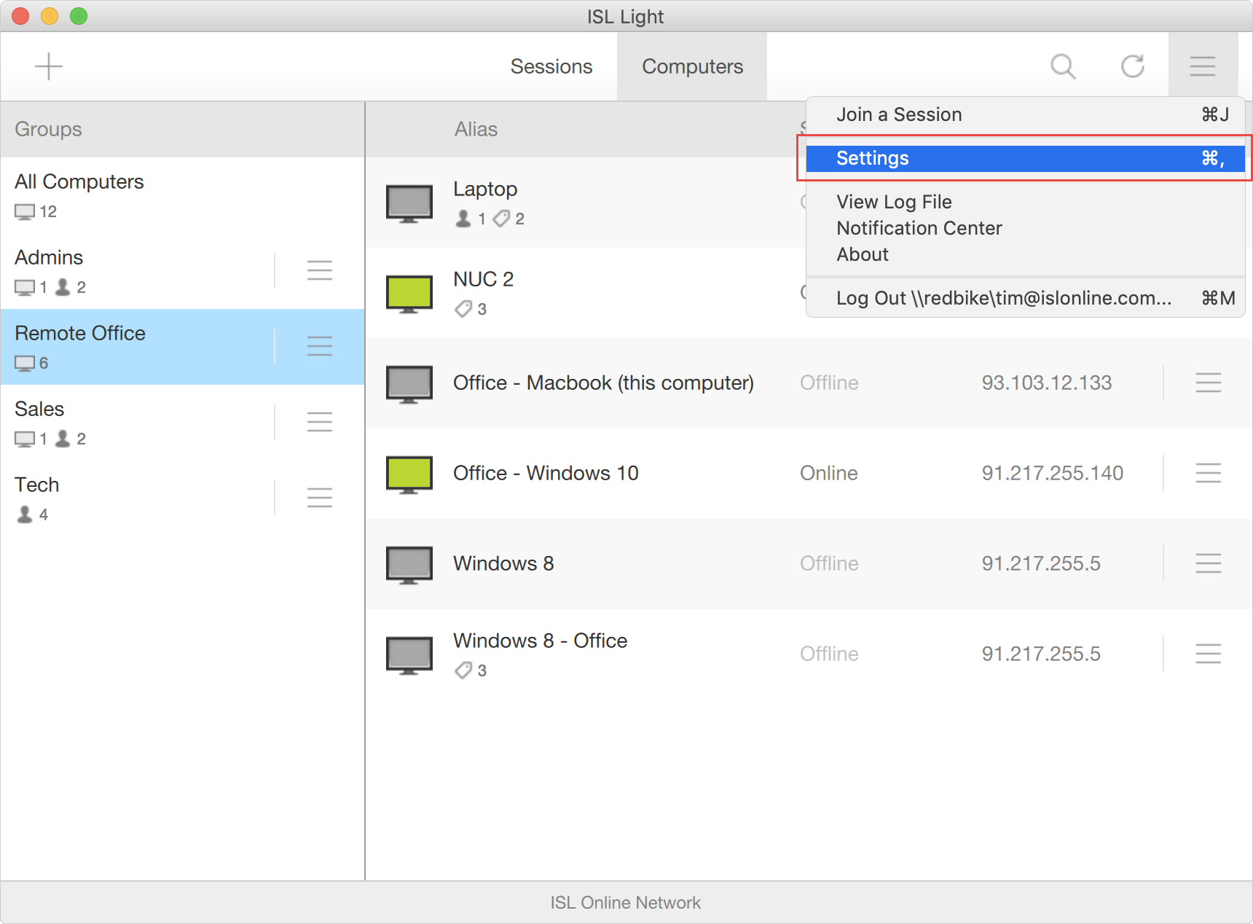Open row menu for Office - Windows 10
Screen dimensions: 1253x924
click(x=1209, y=473)
